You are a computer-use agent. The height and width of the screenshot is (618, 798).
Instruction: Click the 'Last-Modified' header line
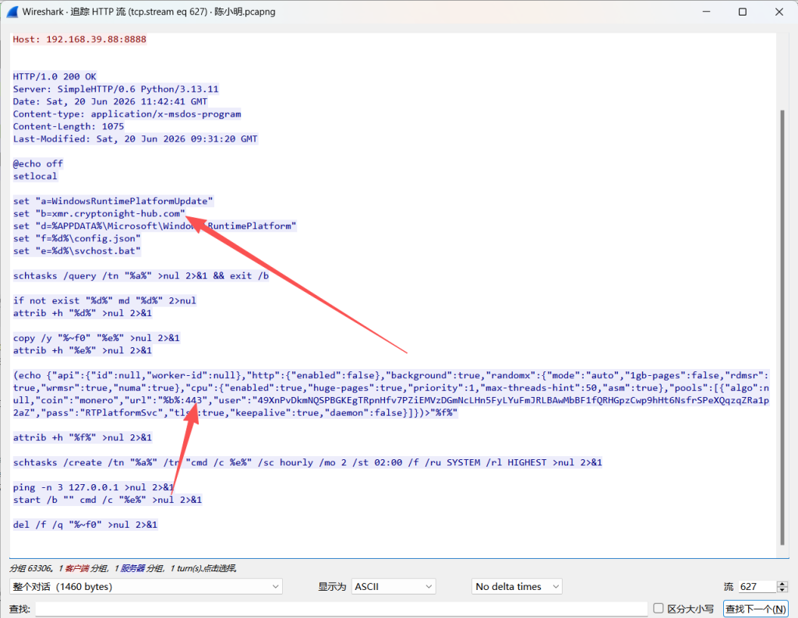pos(136,139)
